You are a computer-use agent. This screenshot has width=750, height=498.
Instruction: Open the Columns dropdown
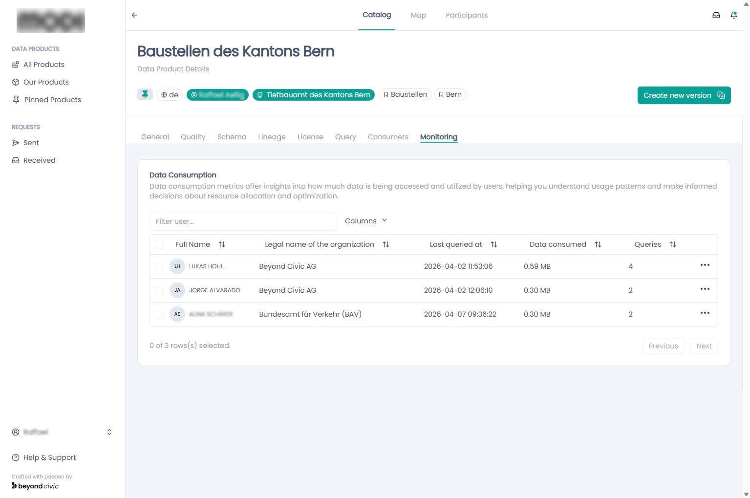coord(366,221)
